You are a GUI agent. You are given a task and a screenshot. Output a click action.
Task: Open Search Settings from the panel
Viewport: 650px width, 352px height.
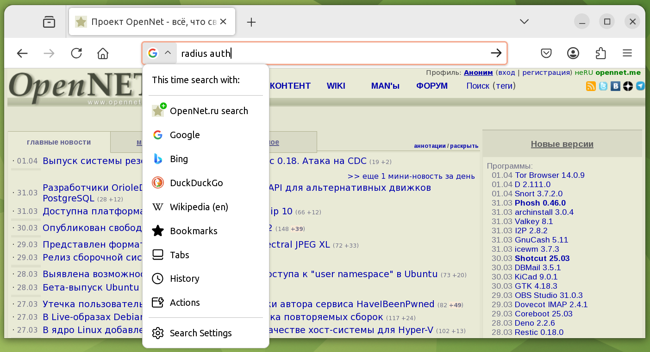pyautogui.click(x=200, y=333)
